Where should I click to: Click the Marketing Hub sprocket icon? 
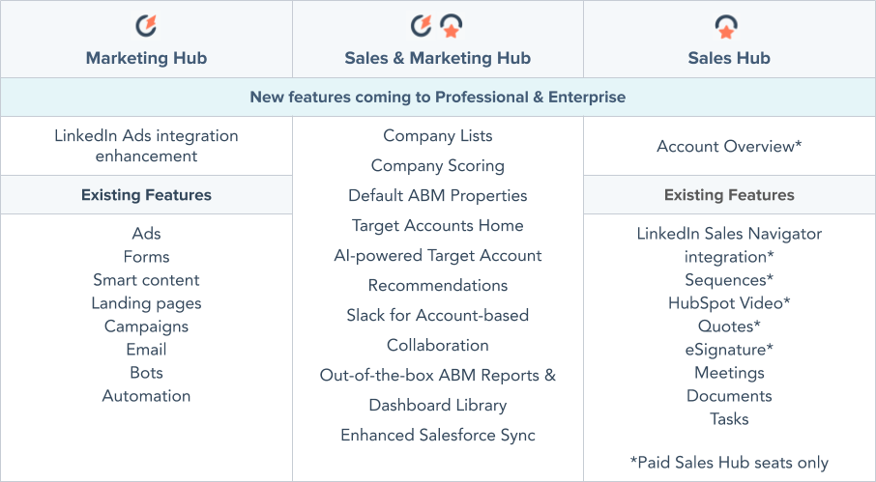tap(146, 25)
